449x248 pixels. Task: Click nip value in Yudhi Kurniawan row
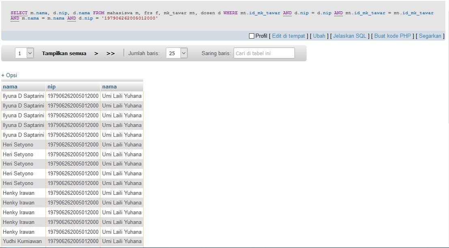coord(73,242)
